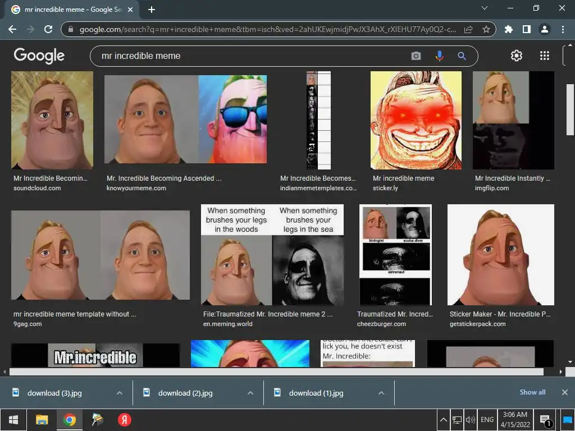575x431 pixels.
Task: Click the Google logo
Action: 39,56
